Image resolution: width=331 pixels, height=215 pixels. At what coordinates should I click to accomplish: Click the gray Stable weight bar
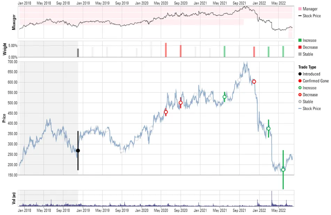78,53
